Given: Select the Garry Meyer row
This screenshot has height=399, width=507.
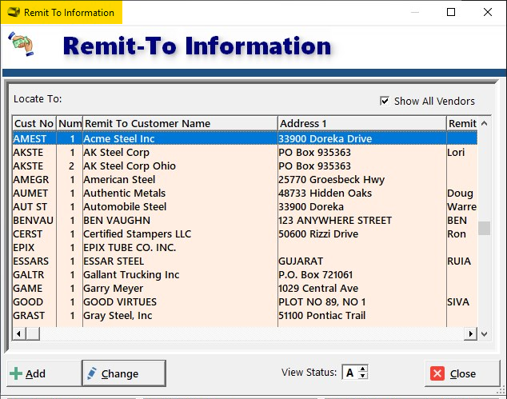Looking at the screenshot, I should point(245,288).
